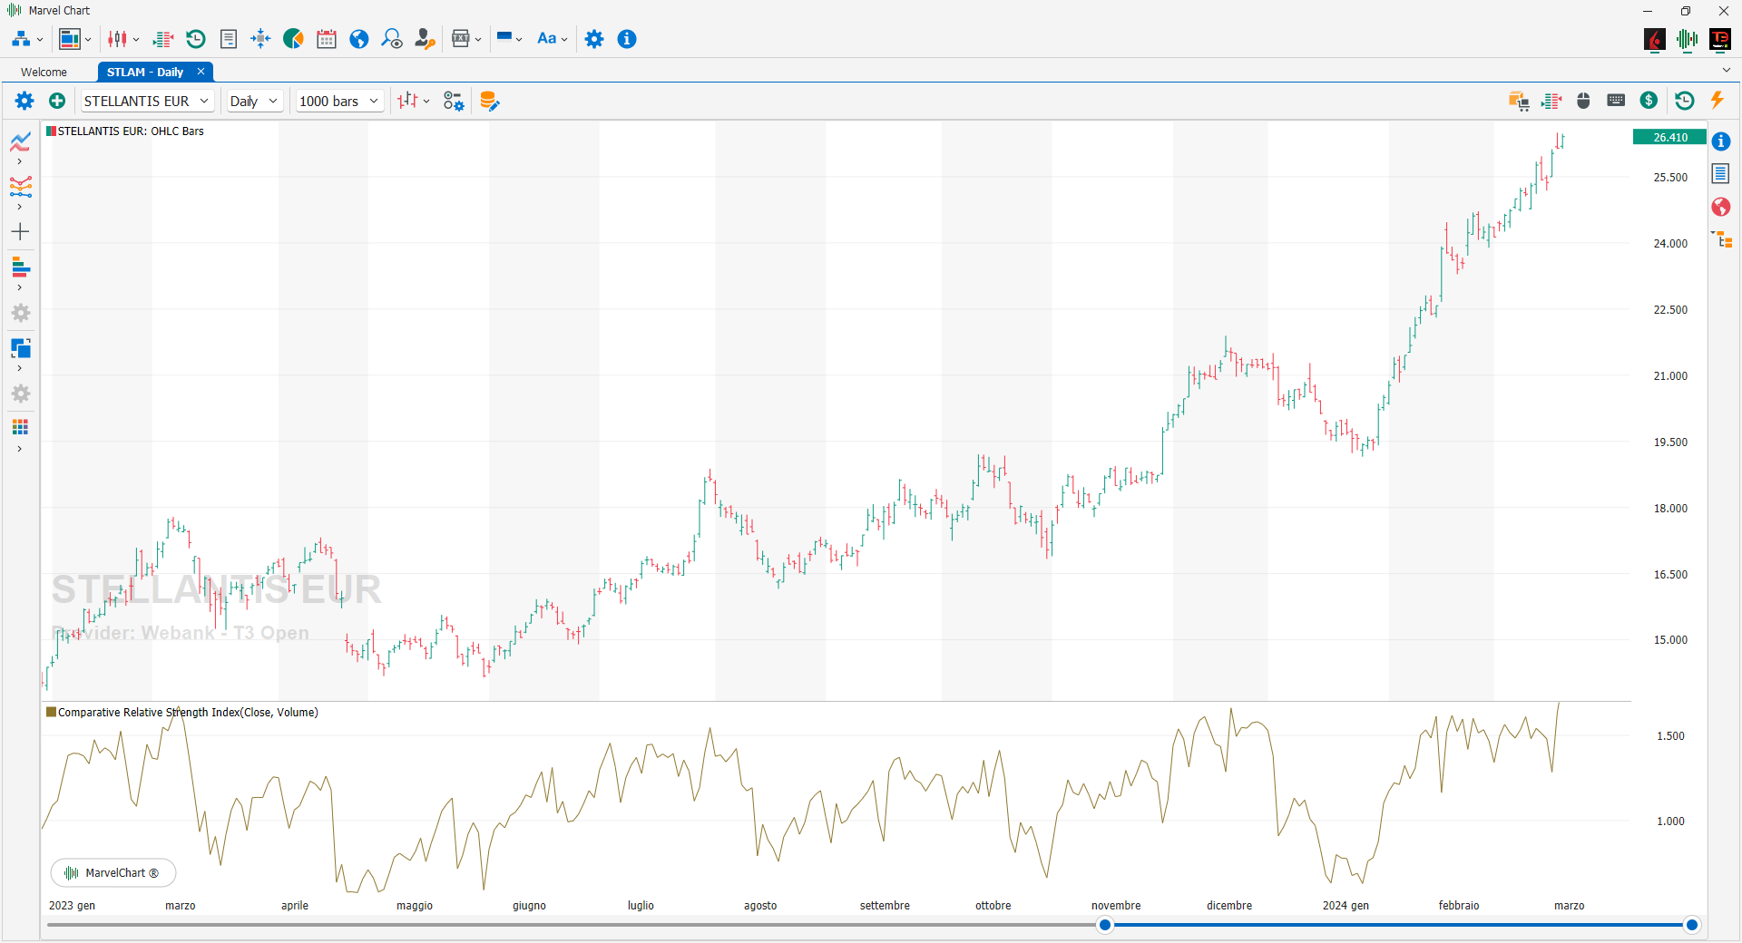Click the right handle of time range slider

click(1691, 925)
